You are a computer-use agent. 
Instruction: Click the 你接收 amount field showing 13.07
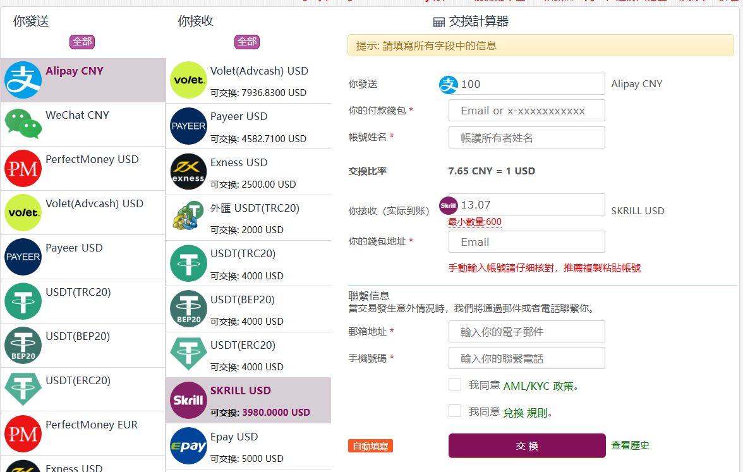[526, 205]
